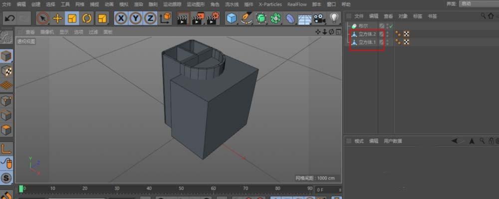Click viewport rotate circle icon

(x=332, y=32)
